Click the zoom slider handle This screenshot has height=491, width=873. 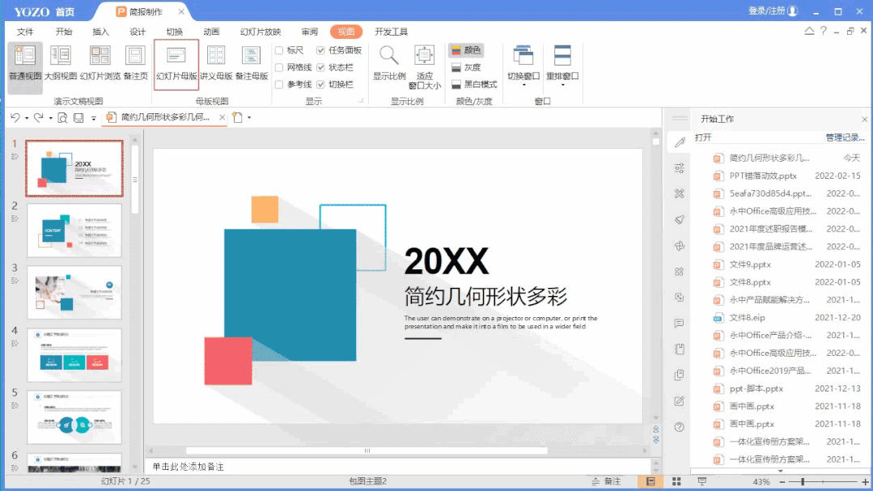pyautogui.click(x=803, y=481)
